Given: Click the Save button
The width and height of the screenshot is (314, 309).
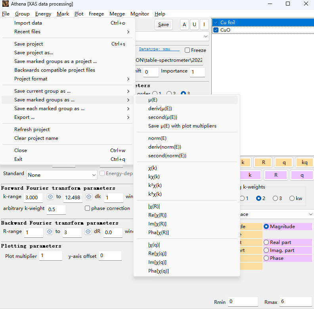Looking at the screenshot, I should [x=163, y=25].
